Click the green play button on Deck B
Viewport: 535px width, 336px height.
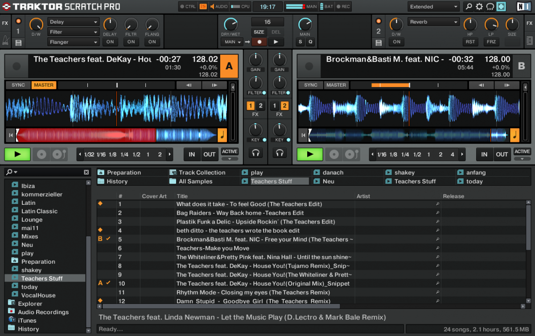click(x=310, y=154)
